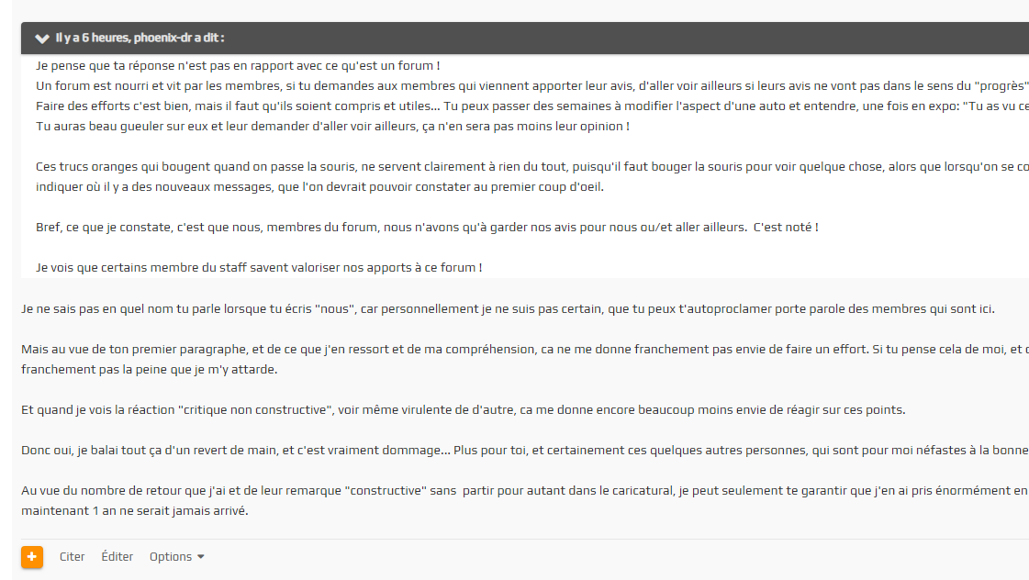Click the Citer link to quote post

tap(73, 557)
